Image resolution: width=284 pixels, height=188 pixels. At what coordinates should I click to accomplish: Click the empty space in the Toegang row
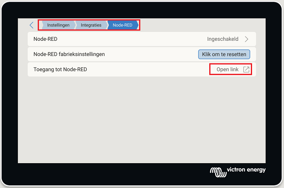click(x=149, y=69)
